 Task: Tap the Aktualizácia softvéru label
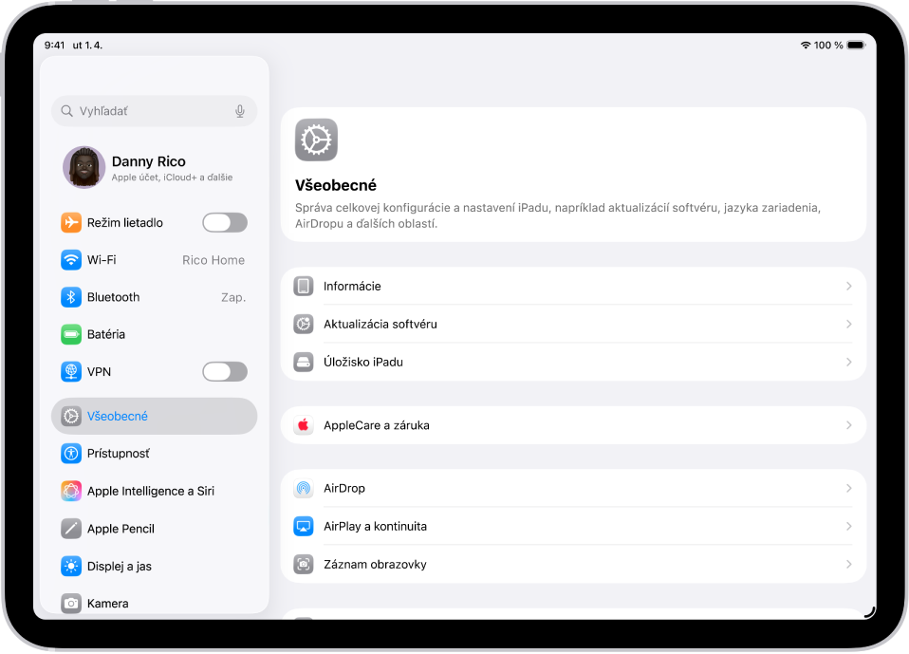380,324
